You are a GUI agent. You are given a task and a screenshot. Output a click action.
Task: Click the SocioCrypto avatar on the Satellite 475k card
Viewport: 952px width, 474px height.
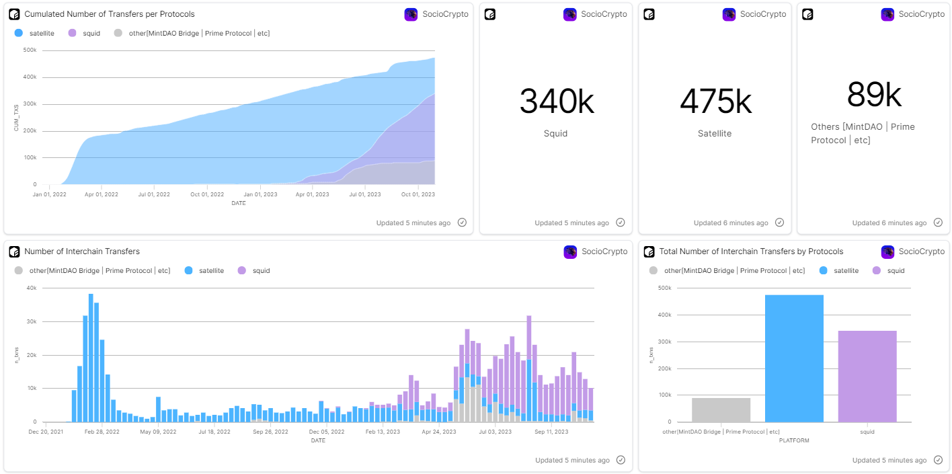click(729, 14)
